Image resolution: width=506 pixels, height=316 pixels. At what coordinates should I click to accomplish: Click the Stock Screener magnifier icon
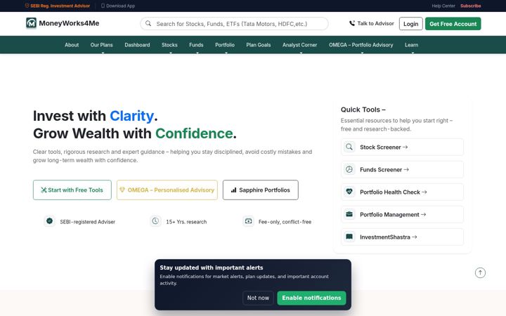(x=349, y=147)
